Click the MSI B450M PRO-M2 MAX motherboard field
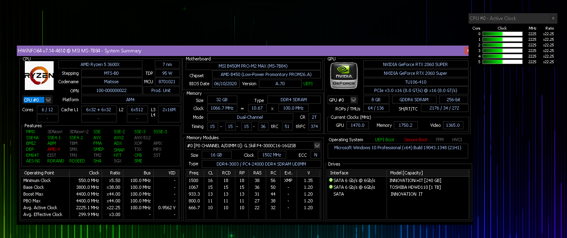 [253, 66]
